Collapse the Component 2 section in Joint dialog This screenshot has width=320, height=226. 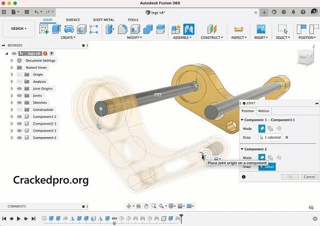coord(242,149)
